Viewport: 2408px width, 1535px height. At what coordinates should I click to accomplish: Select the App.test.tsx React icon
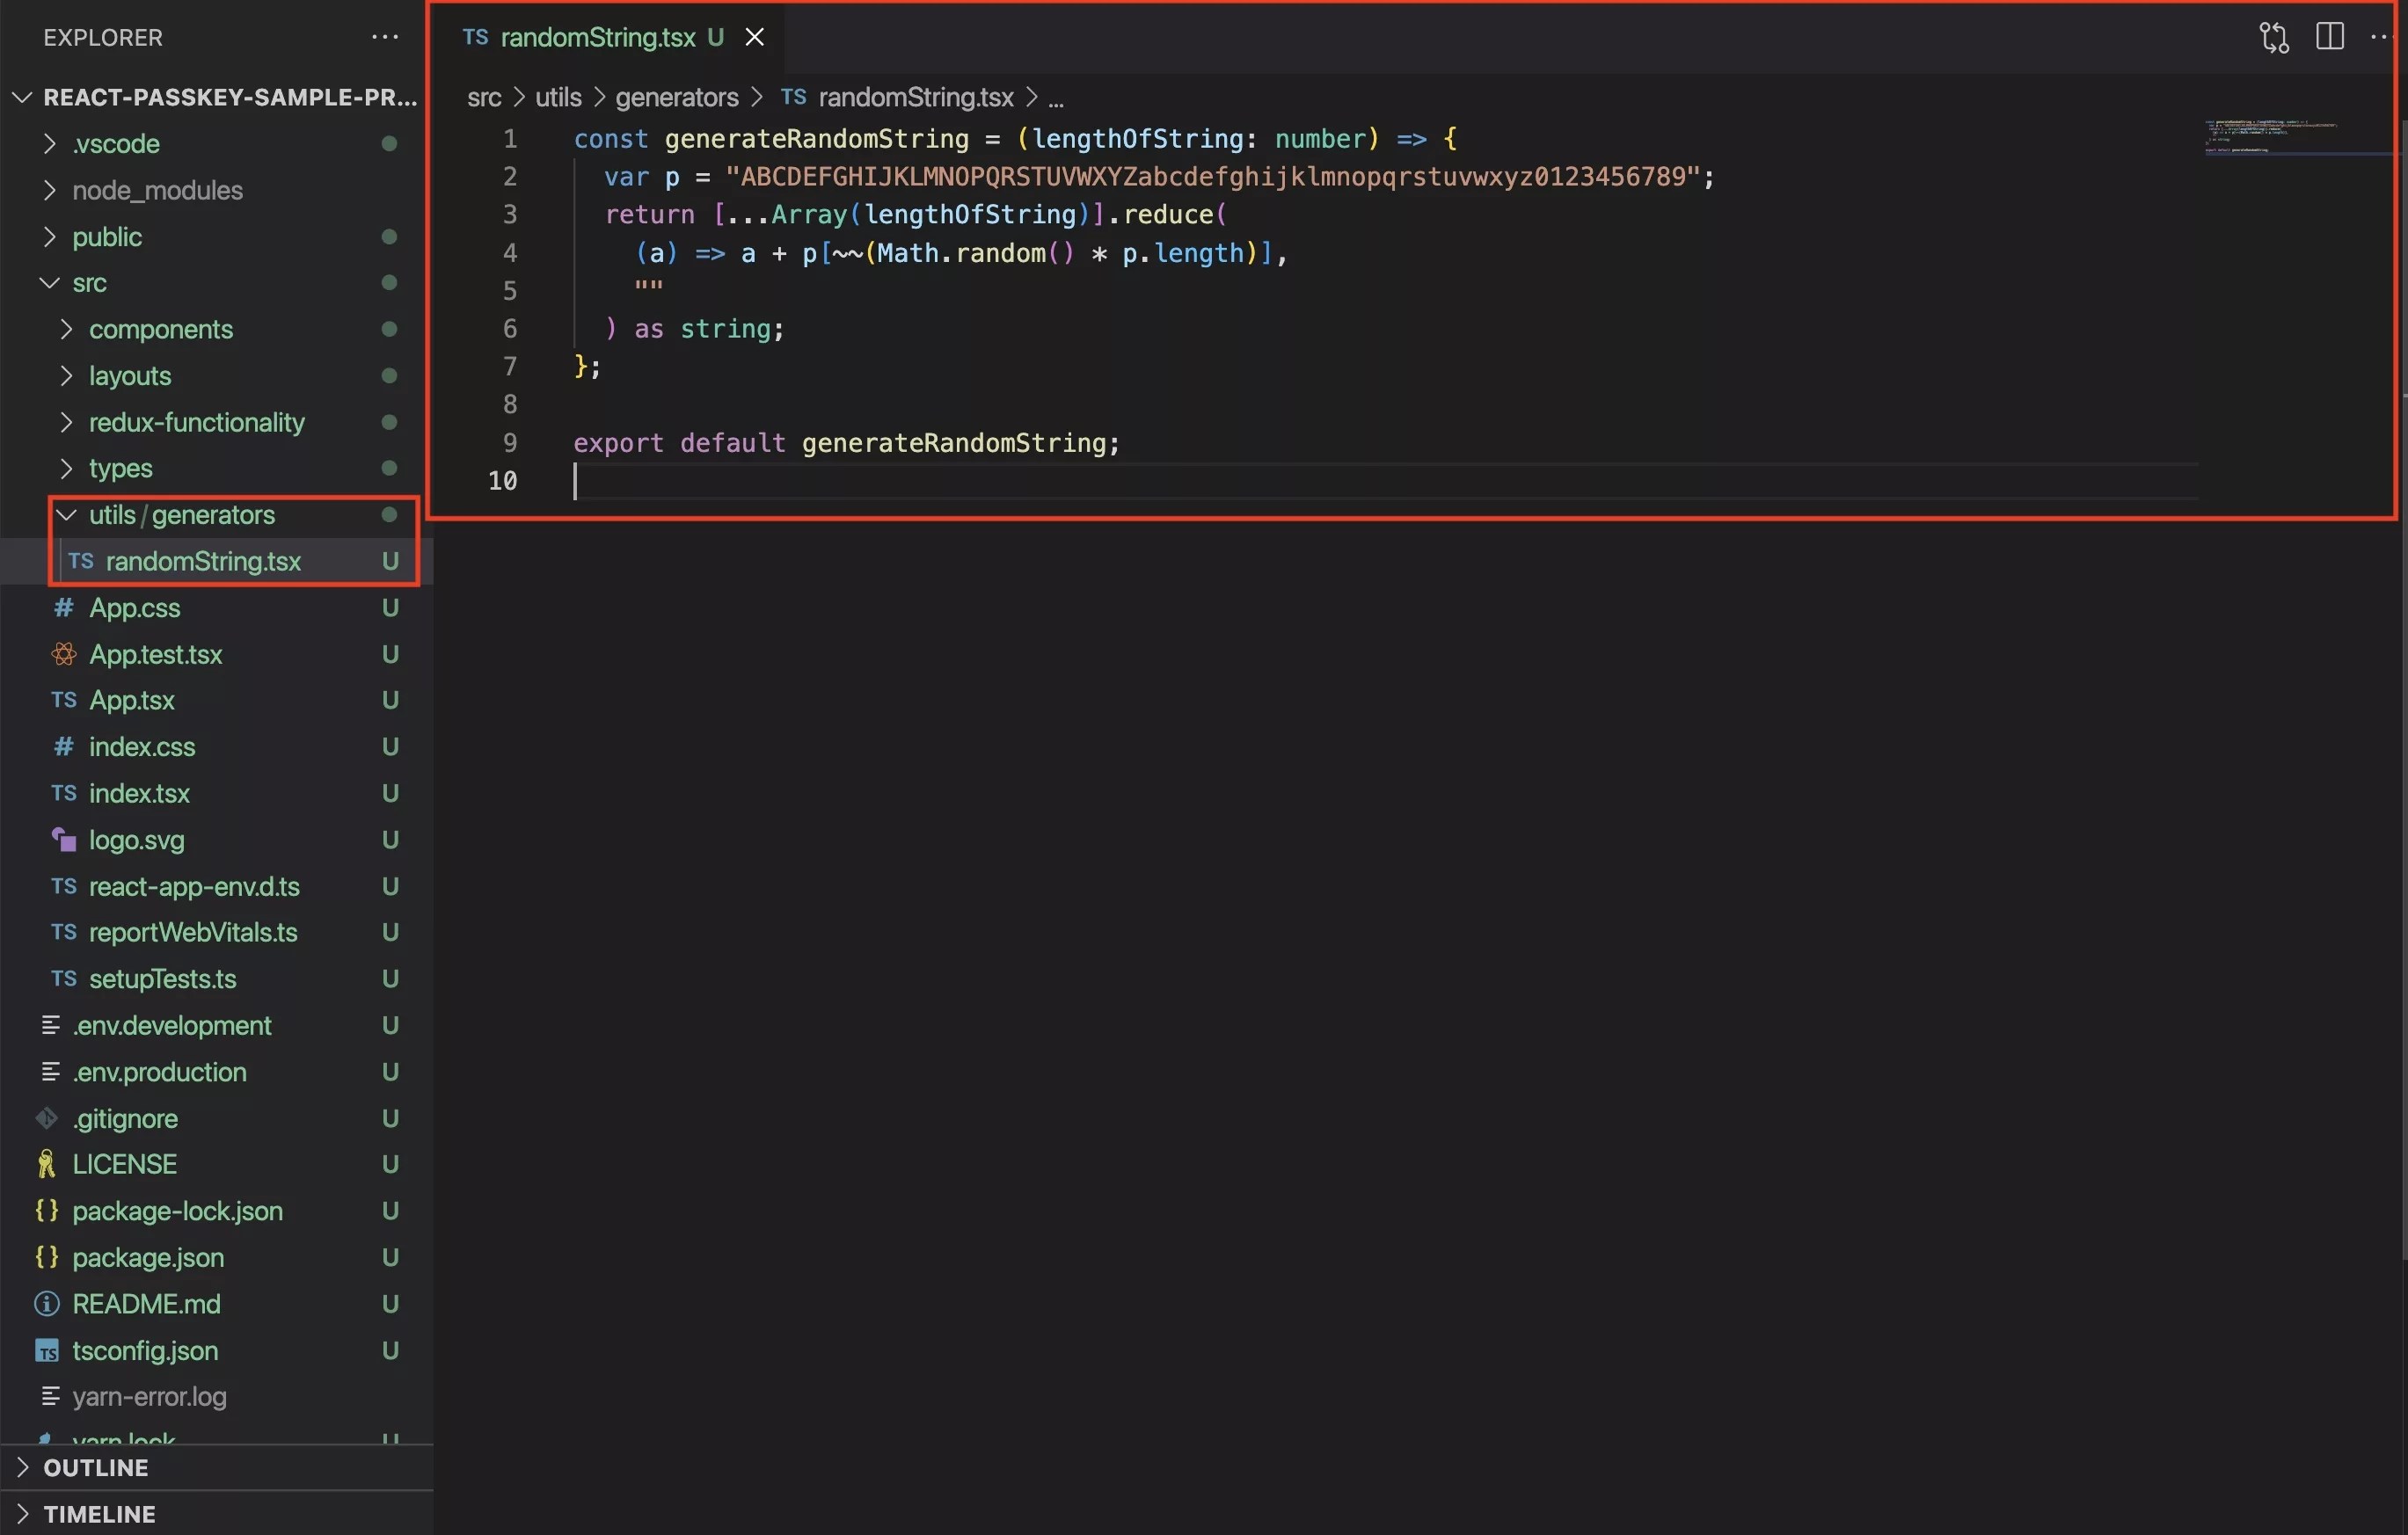click(x=63, y=653)
